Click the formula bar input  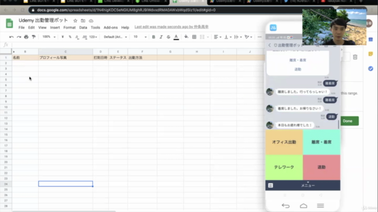click(x=138, y=45)
